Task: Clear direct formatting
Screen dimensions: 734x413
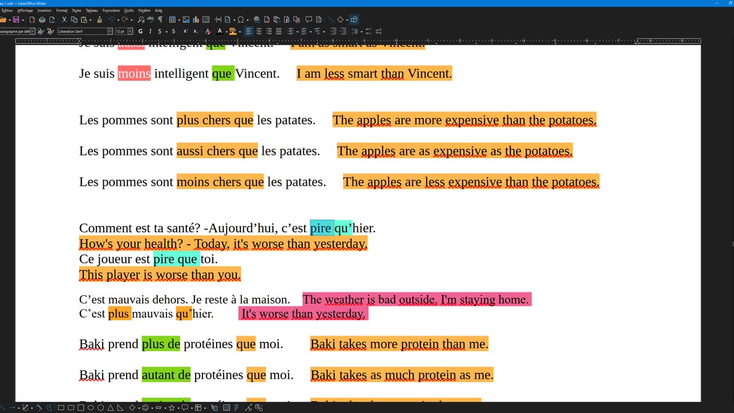Action: pos(208,32)
